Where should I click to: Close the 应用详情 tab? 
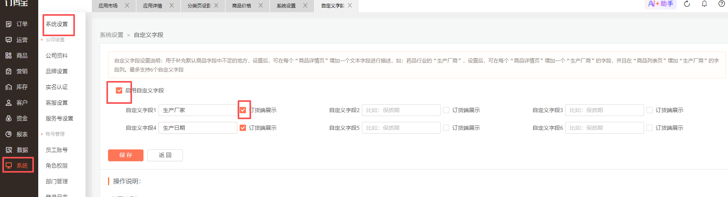(x=171, y=6)
